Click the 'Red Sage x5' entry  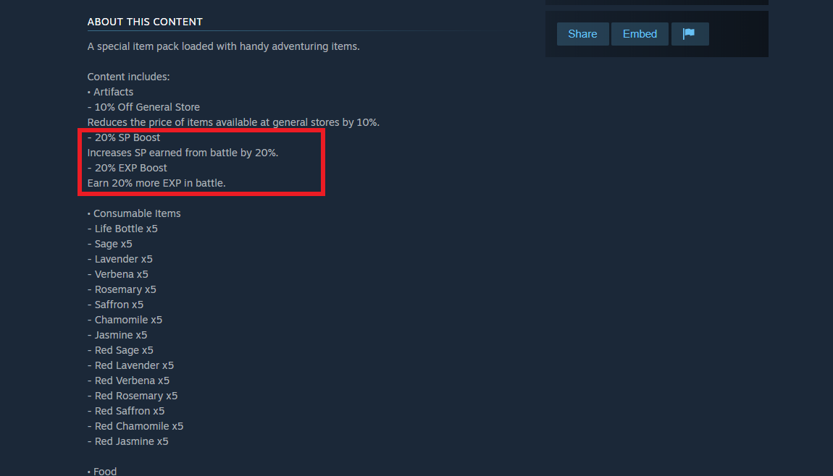120,350
